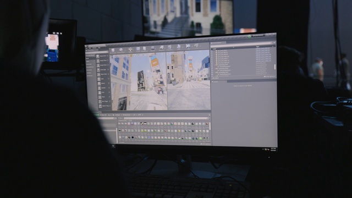Toggle visibility eye of top outliner row
The width and height of the screenshot is (352, 198).
(212, 51)
